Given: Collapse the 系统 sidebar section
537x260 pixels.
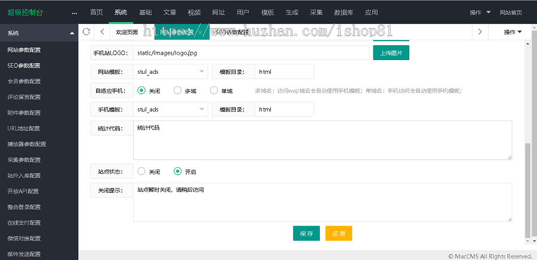Looking at the screenshot, I should coord(72,33).
